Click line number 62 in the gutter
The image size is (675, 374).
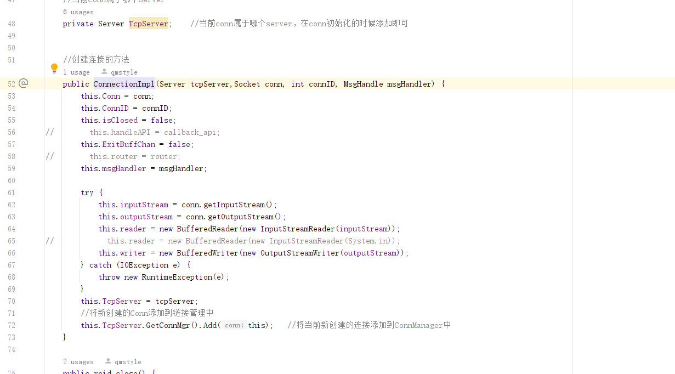pyautogui.click(x=12, y=205)
